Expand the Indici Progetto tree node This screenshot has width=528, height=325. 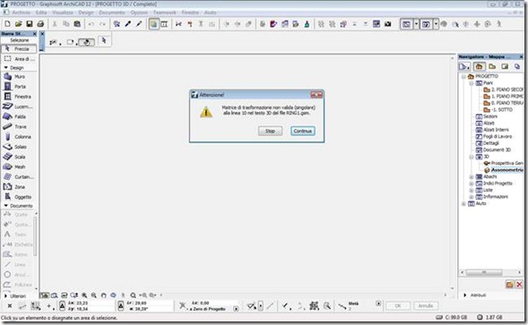472,184
